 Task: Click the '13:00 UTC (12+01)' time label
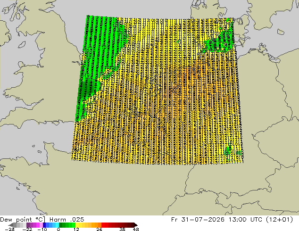[x=260, y=220]
